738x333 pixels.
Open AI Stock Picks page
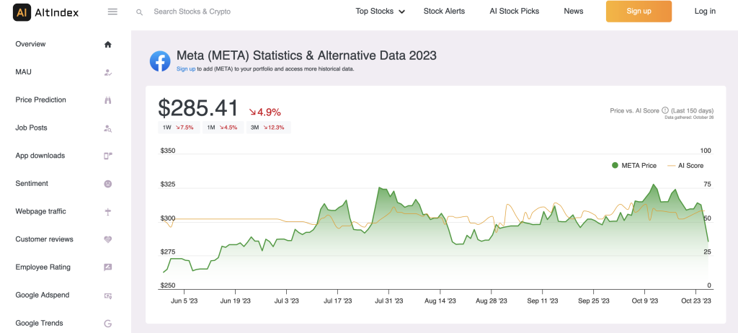click(515, 12)
